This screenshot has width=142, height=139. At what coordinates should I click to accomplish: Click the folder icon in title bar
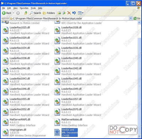click(x=2, y=3)
